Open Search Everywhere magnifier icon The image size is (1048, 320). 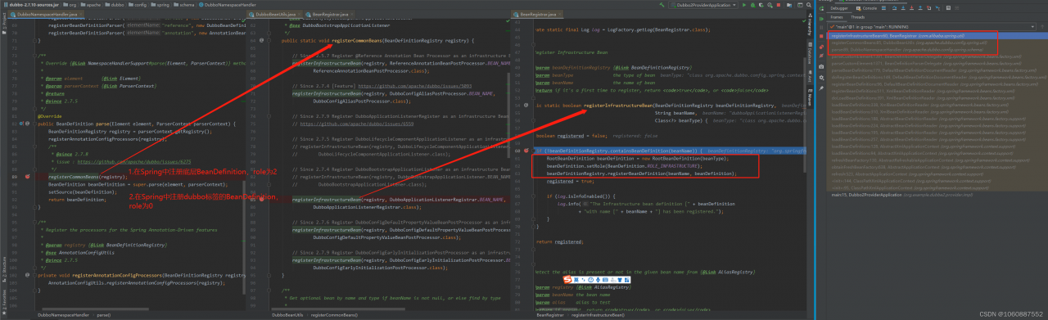809,5
